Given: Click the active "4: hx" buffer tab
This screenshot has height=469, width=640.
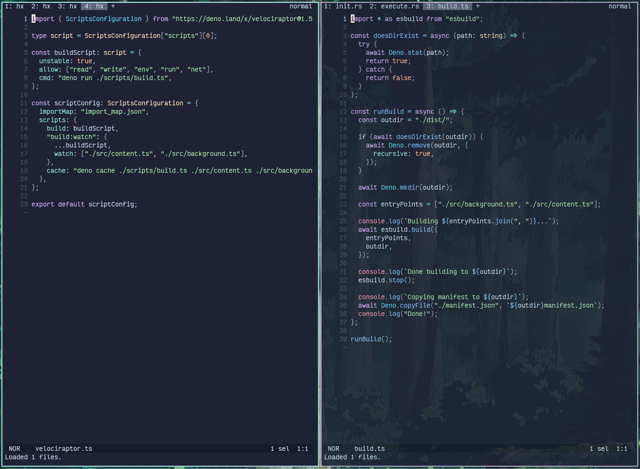Looking at the screenshot, I should coord(94,6).
